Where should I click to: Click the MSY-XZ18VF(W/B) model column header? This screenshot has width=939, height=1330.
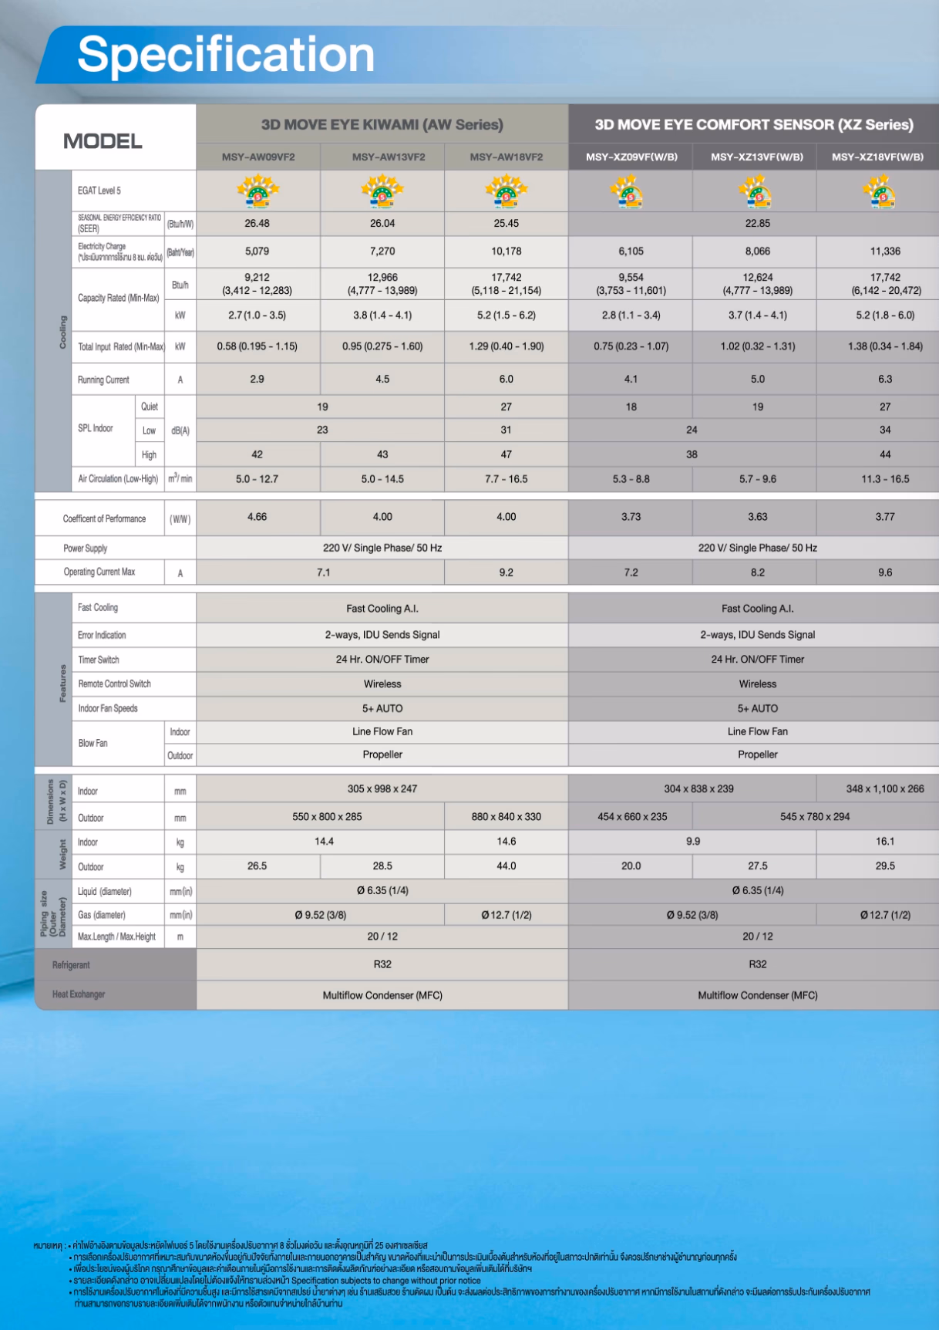tap(877, 157)
